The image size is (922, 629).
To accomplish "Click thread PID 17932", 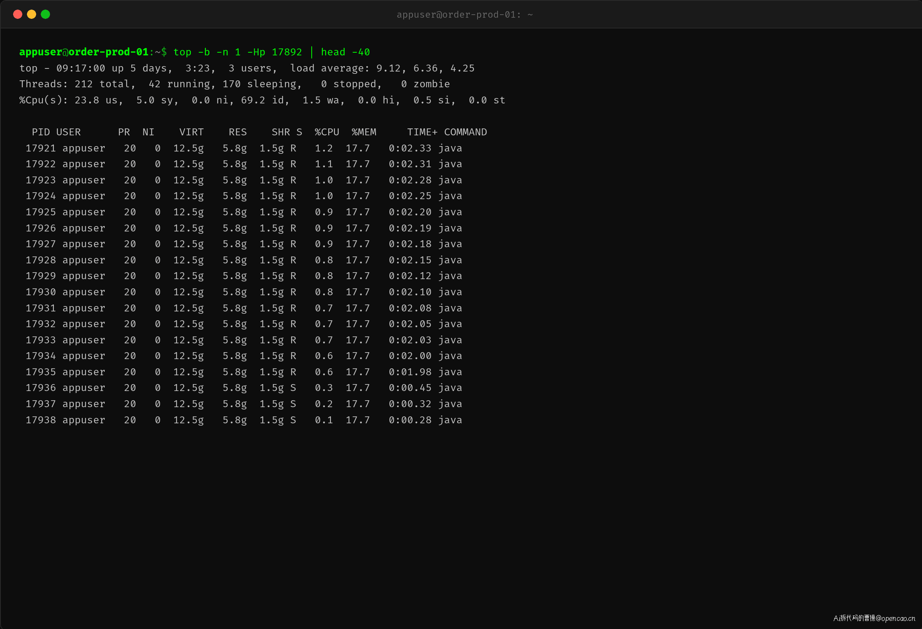I will 41,324.
